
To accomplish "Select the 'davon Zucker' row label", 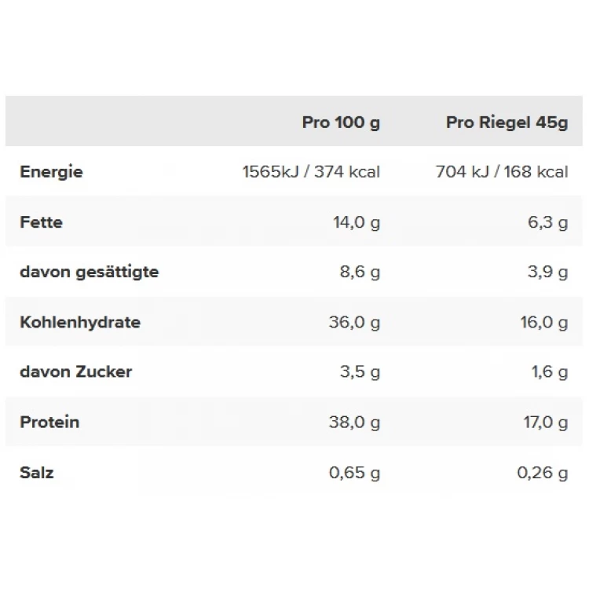I will [76, 372].
